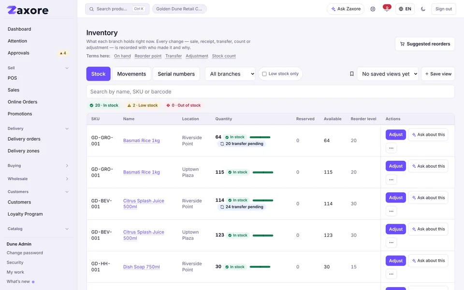This screenshot has height=290, width=464.
Task: Switch to the Movements tab
Action: 131,74
